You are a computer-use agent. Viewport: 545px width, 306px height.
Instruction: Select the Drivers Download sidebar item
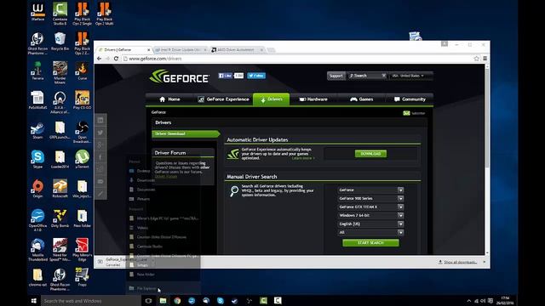pyautogui.click(x=185, y=133)
